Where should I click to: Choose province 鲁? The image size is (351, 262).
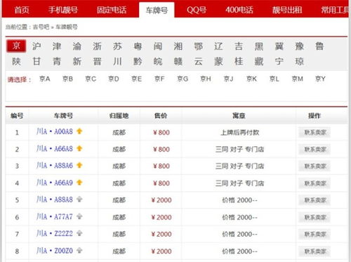click(x=319, y=46)
